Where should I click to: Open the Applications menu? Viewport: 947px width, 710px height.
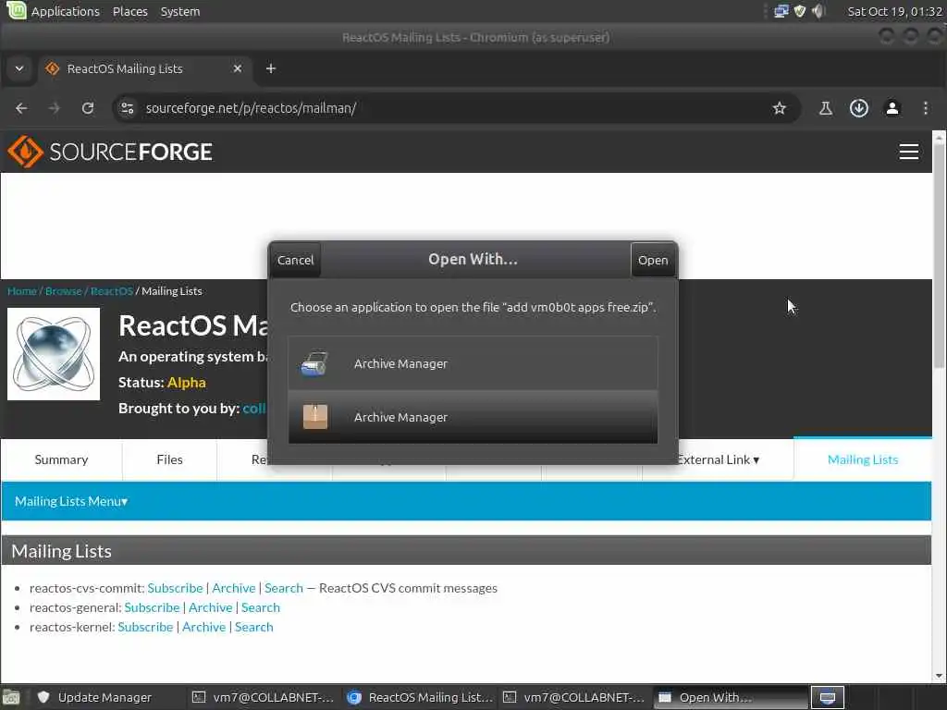pos(66,11)
